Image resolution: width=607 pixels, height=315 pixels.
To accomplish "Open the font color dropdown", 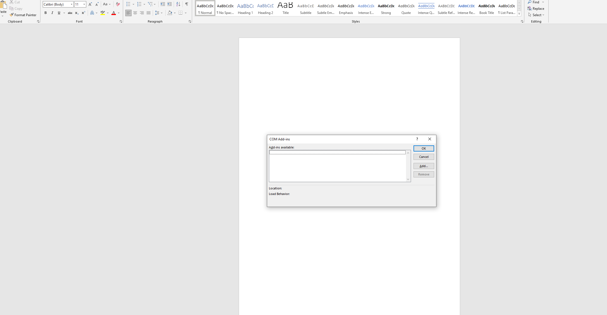I will click(x=118, y=13).
